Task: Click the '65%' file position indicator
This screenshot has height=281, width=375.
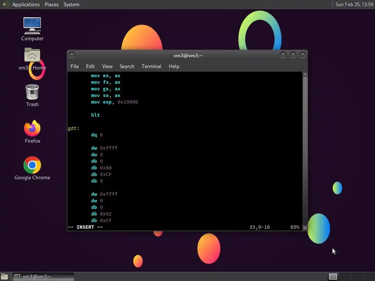Action: coord(295,227)
